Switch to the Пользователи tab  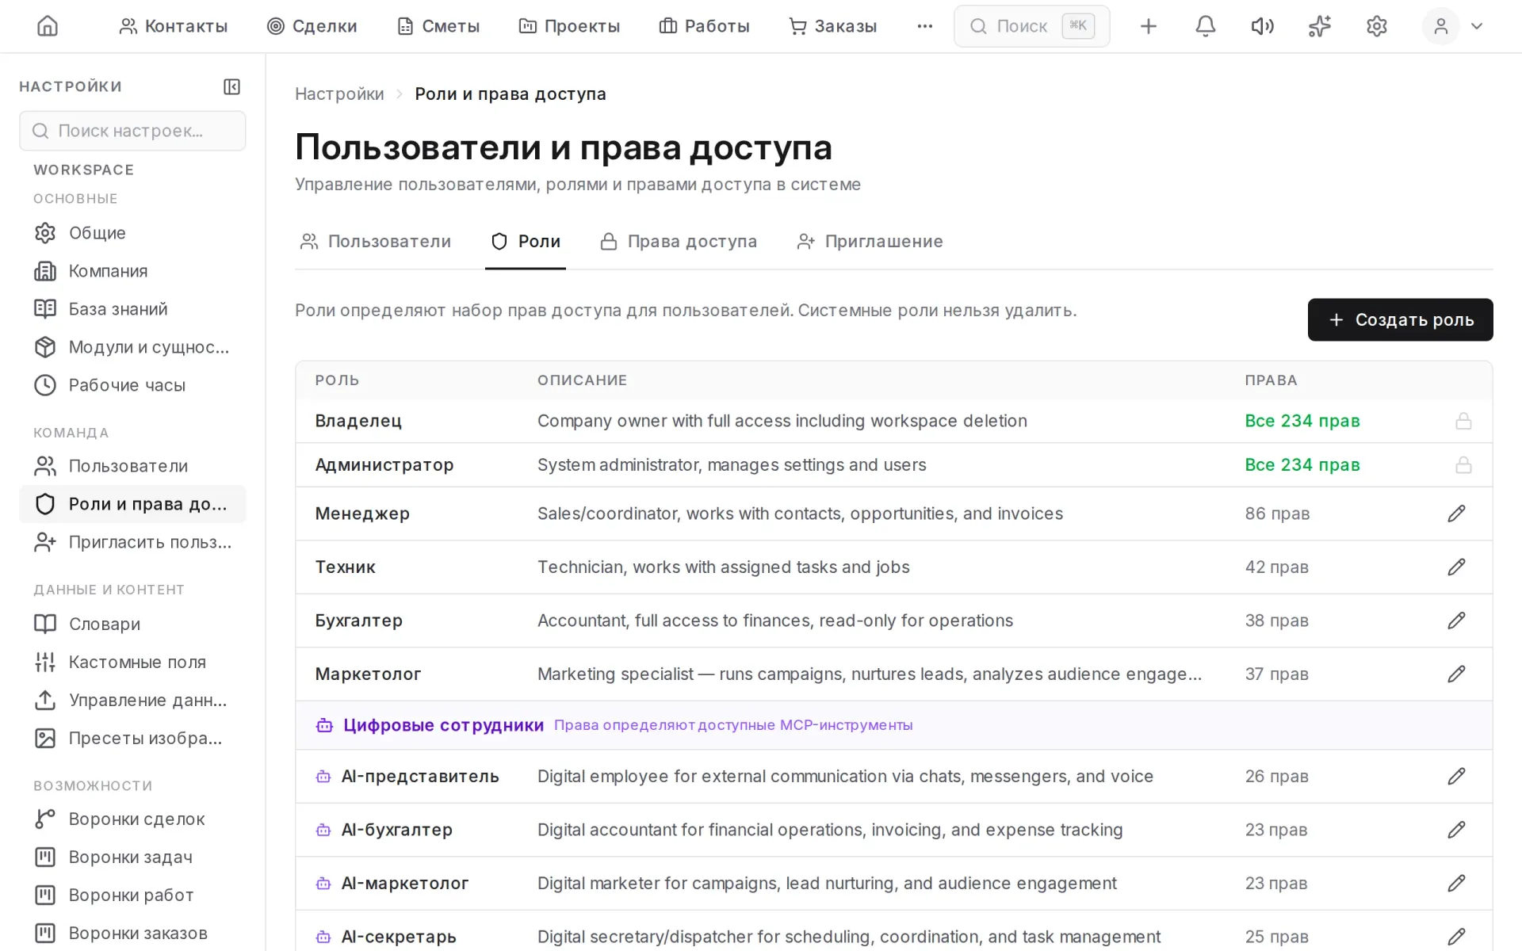click(x=376, y=242)
